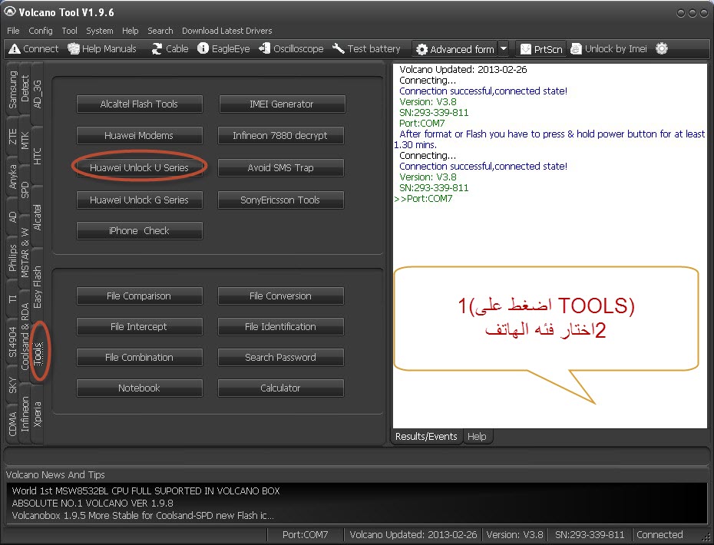This screenshot has height=545, width=714.
Task: Click the Connected status bar entry
Action: 659,534
